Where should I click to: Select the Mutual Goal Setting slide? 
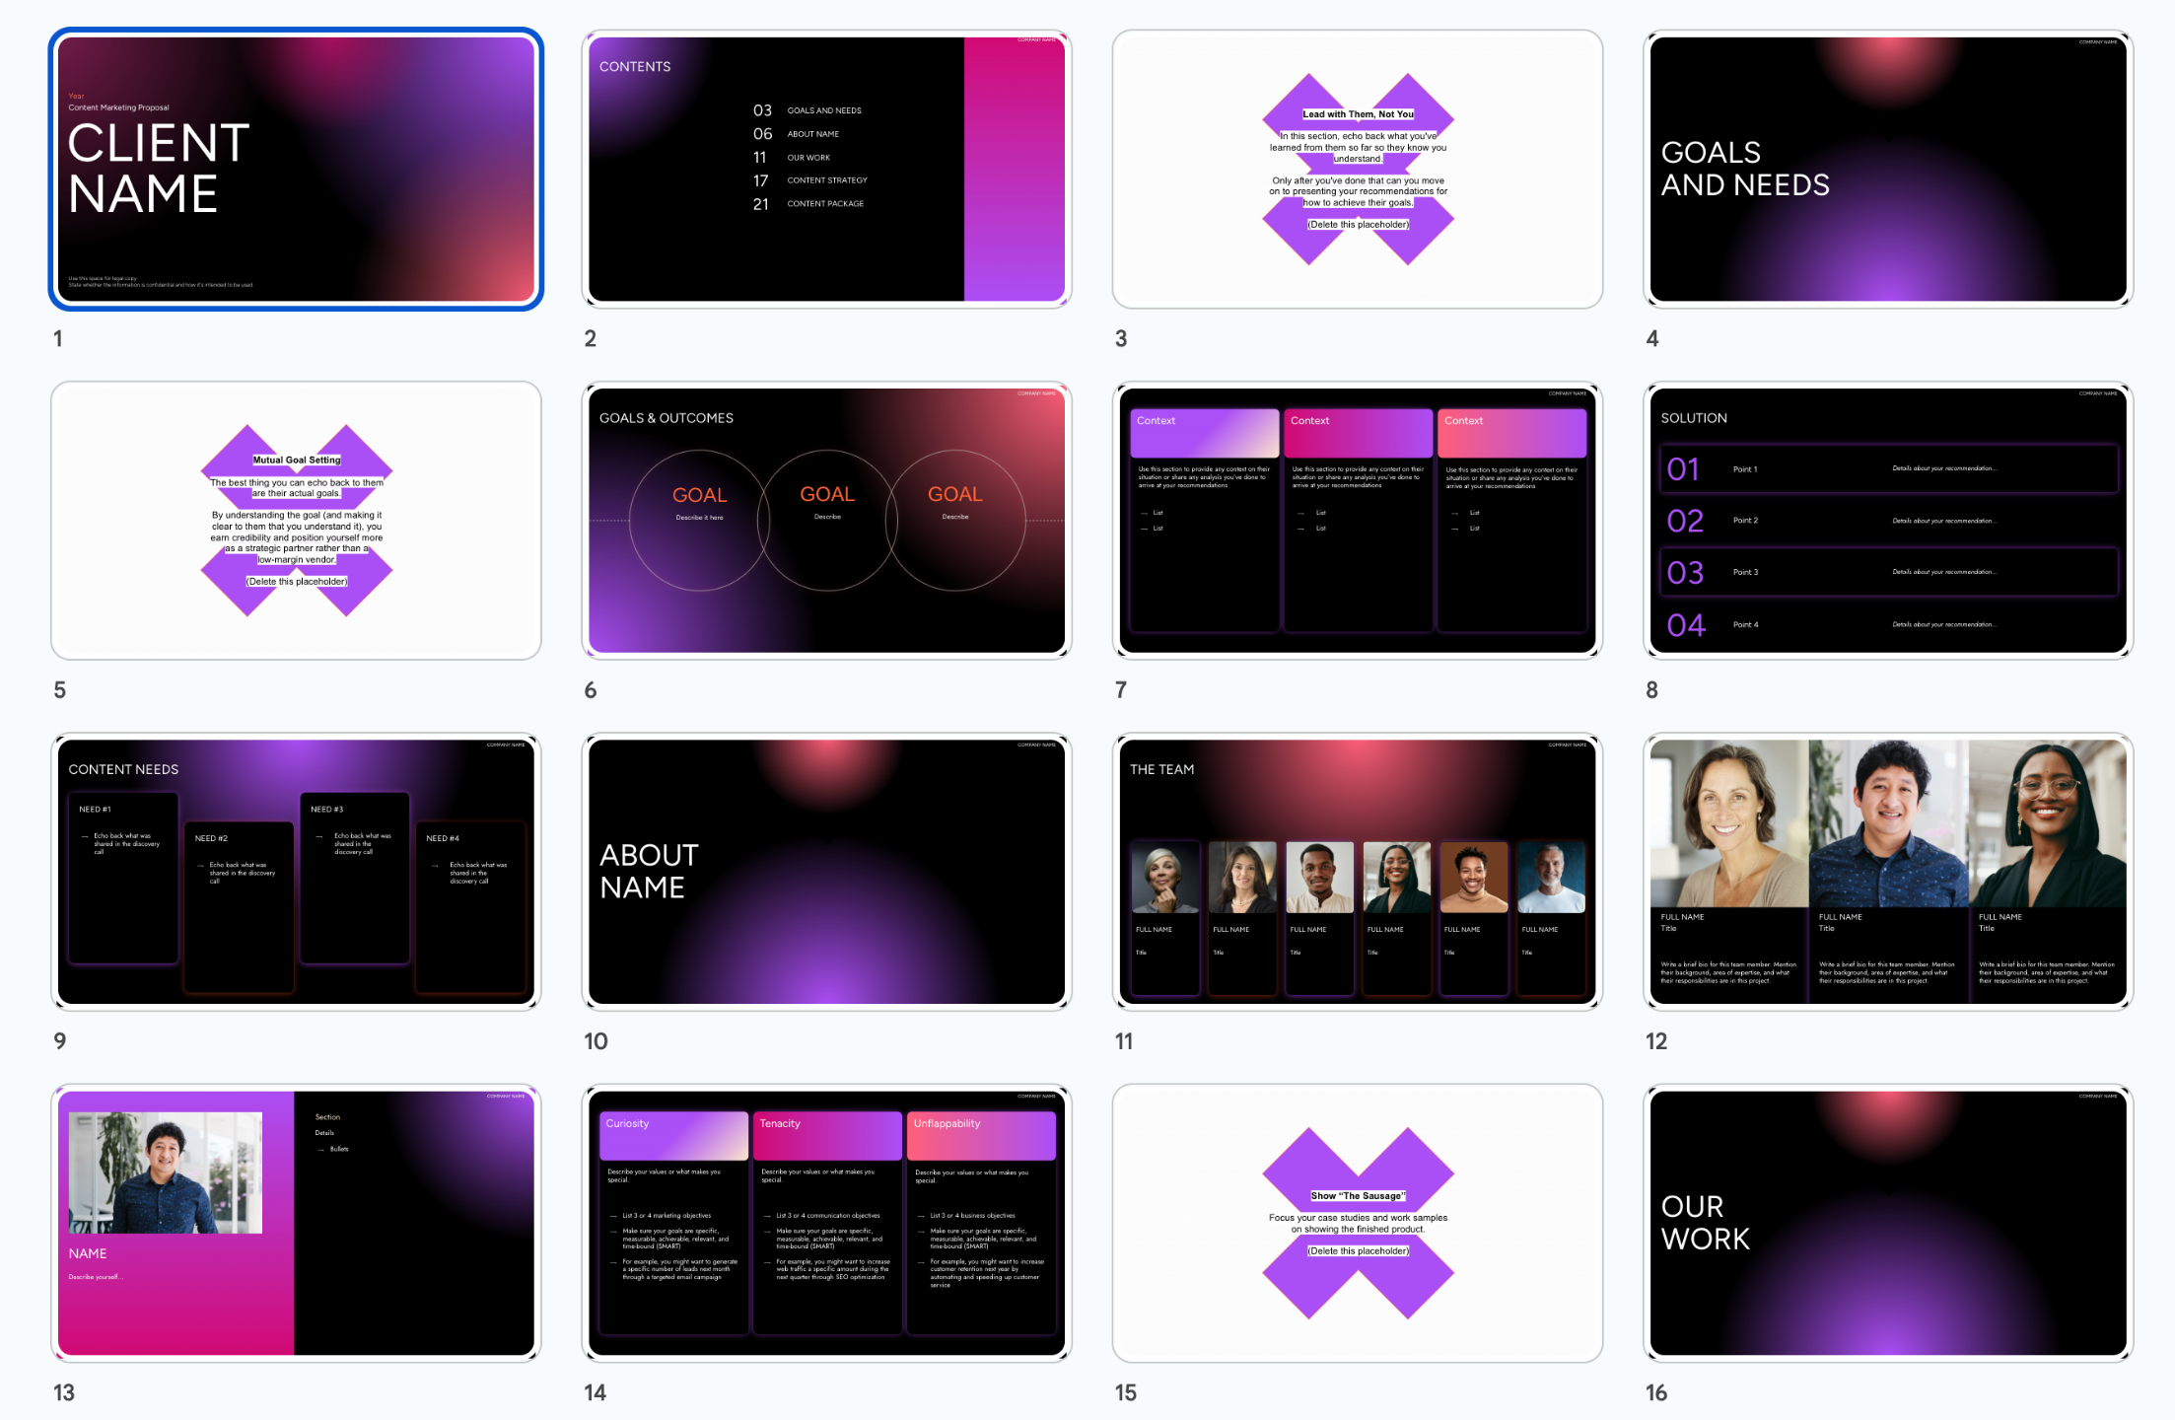296,521
